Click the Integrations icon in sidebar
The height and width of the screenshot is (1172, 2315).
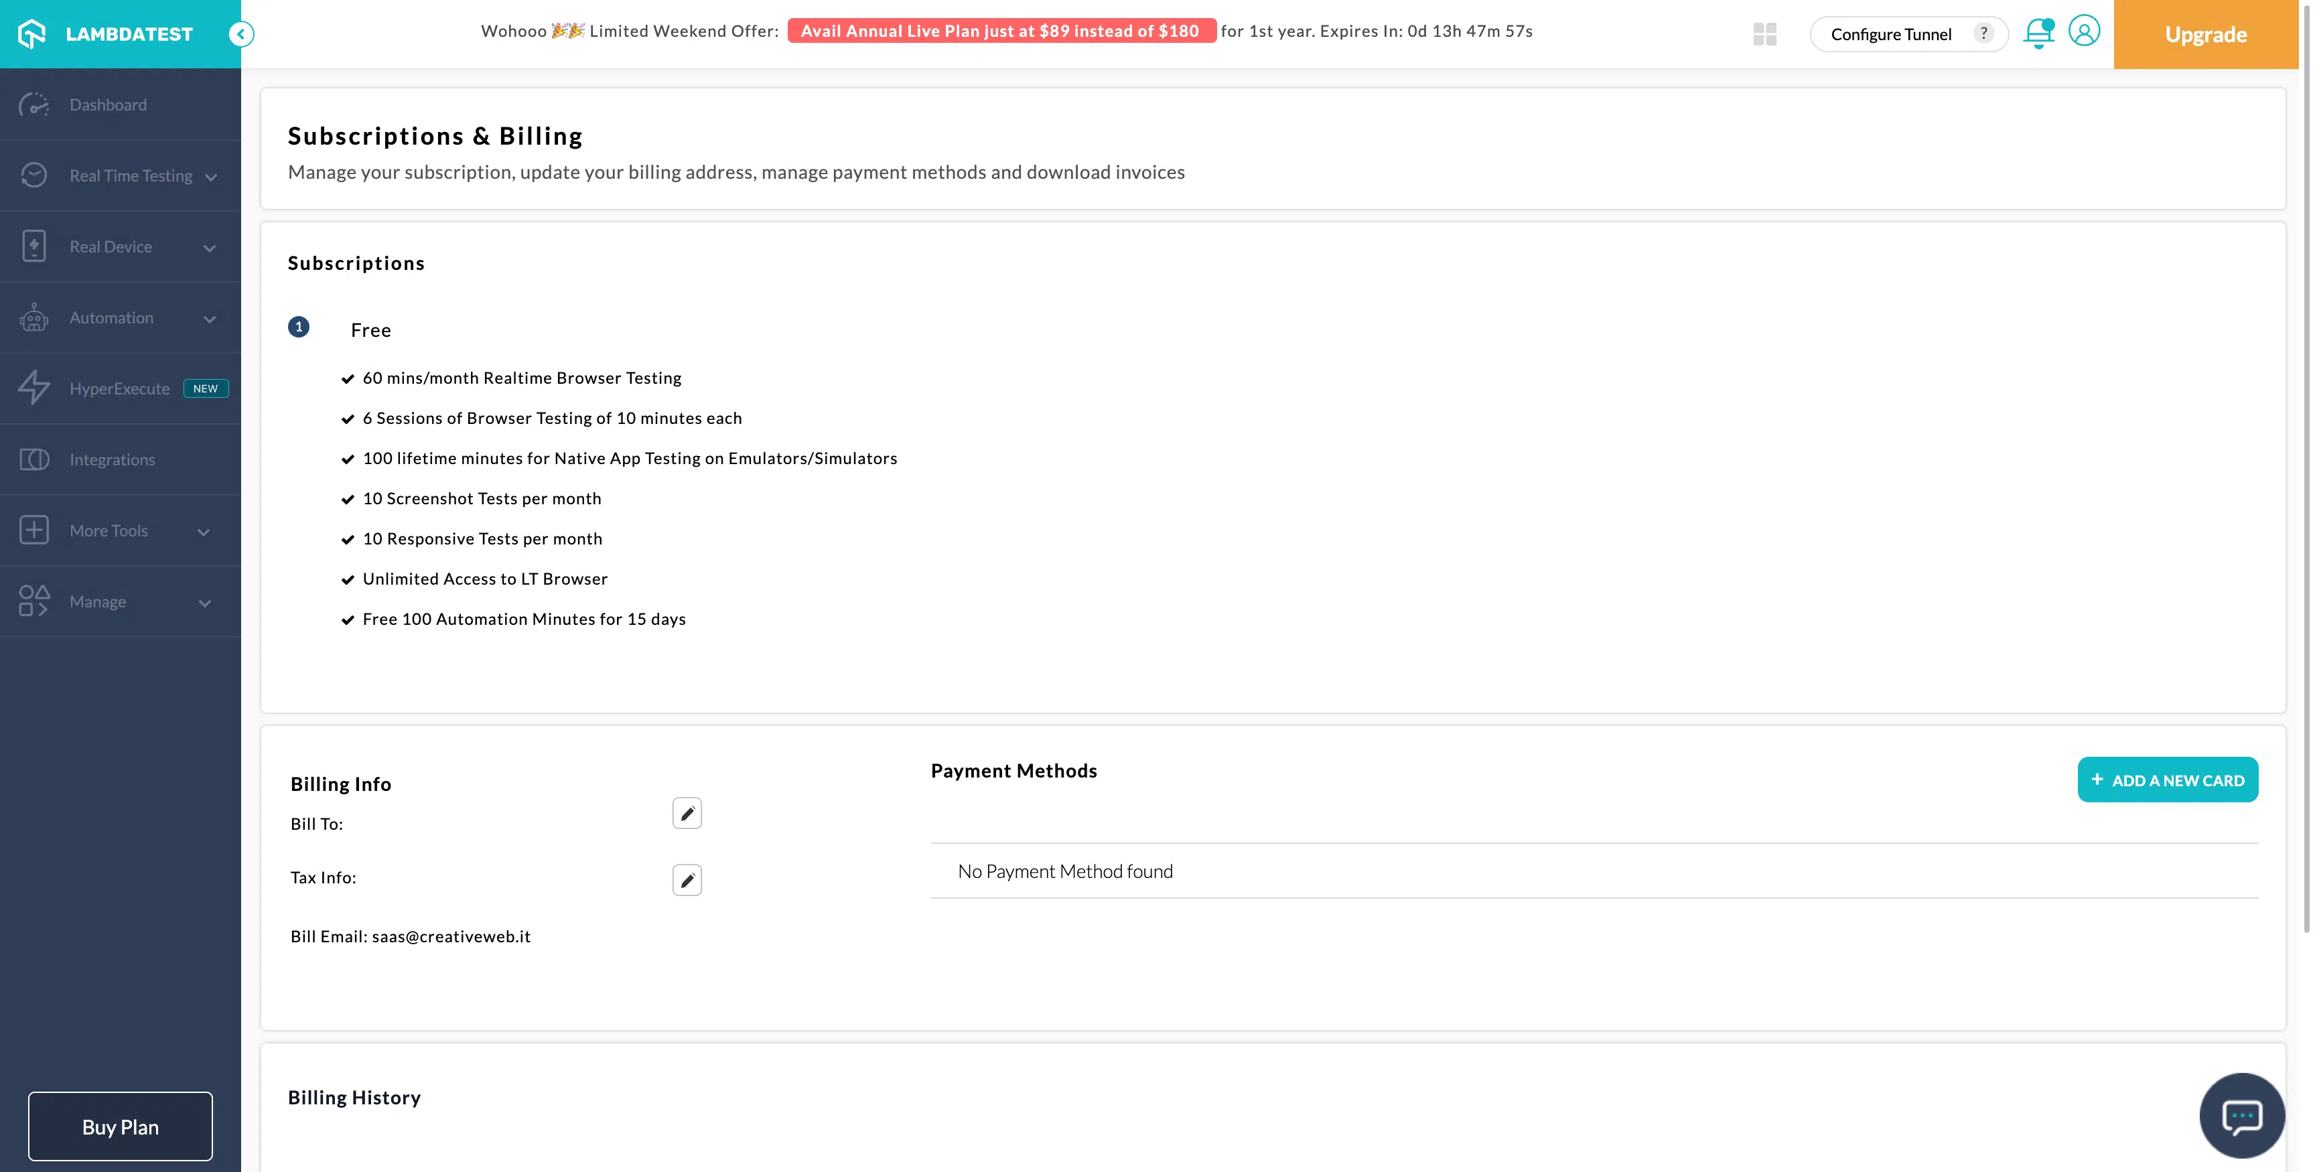coord(34,459)
